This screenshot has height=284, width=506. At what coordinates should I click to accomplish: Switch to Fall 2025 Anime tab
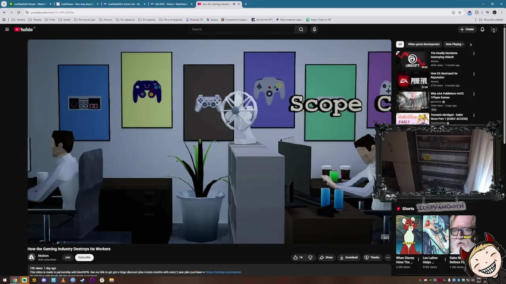coord(172,4)
